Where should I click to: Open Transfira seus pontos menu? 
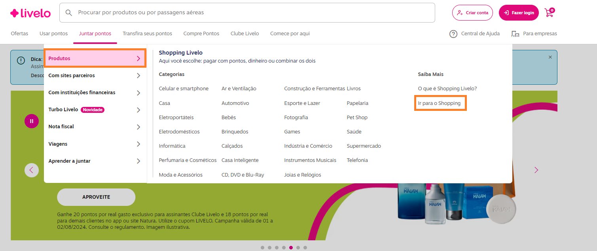pos(147,34)
